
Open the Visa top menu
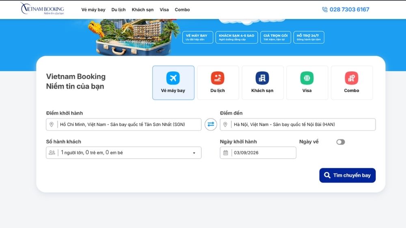click(x=164, y=10)
